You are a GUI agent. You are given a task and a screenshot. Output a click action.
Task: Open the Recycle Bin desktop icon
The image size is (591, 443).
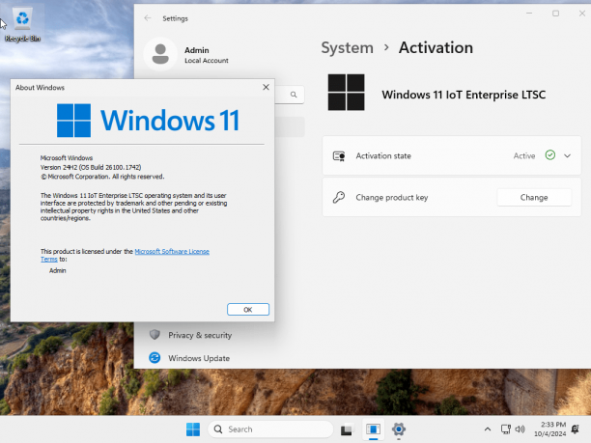tap(22, 24)
